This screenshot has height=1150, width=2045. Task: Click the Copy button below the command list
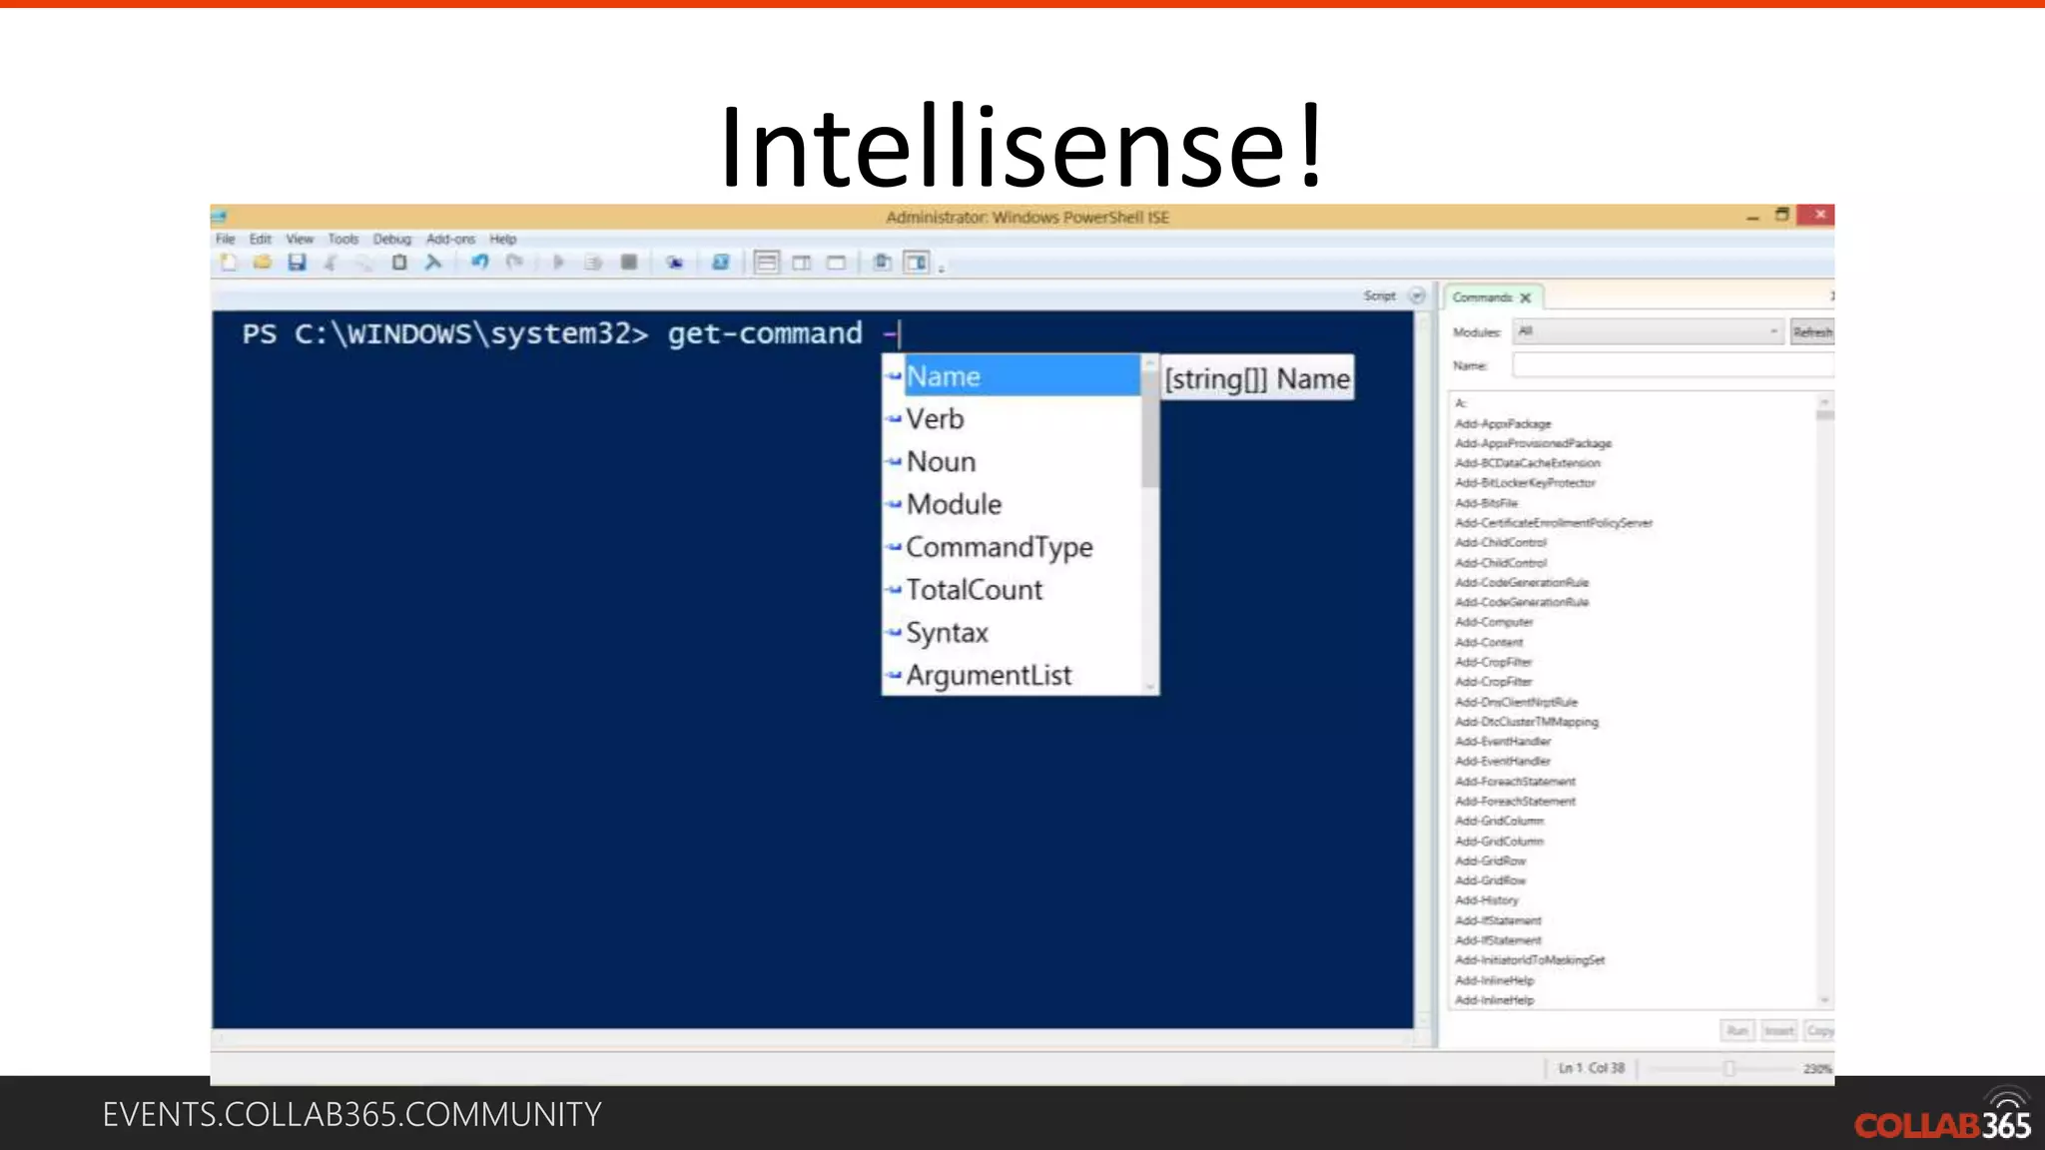tap(1819, 1030)
